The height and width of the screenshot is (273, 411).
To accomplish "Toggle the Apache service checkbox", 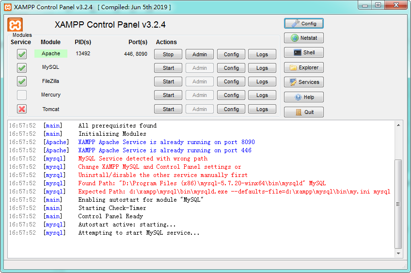I will point(22,54).
